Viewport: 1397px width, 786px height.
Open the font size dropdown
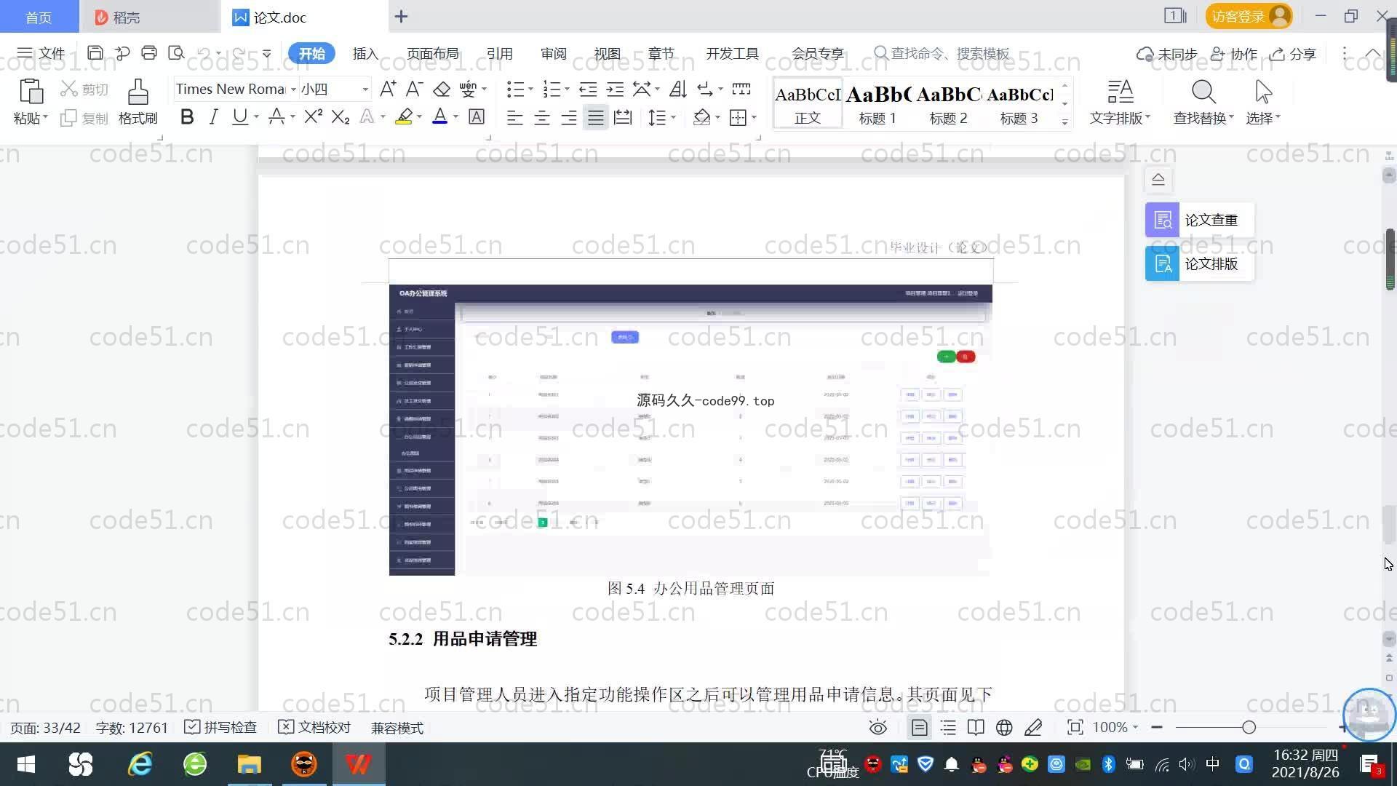(365, 89)
